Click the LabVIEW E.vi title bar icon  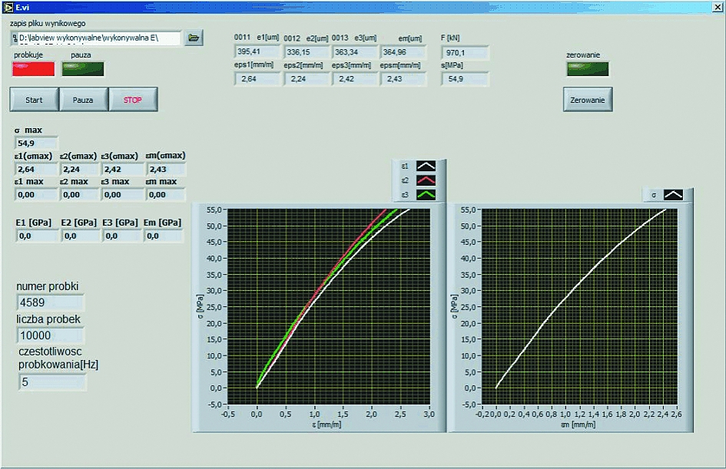[x=9, y=6]
